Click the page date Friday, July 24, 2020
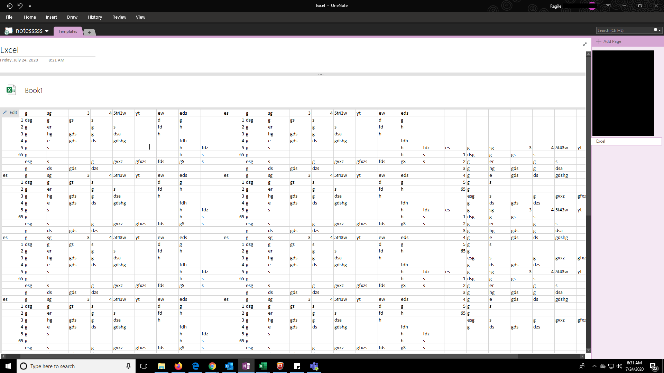 point(19,60)
